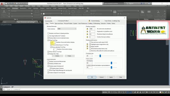Click drawing icon beside Show text boundary frame
This screenshot has height=96, width=170.
click(x=87, y=49)
